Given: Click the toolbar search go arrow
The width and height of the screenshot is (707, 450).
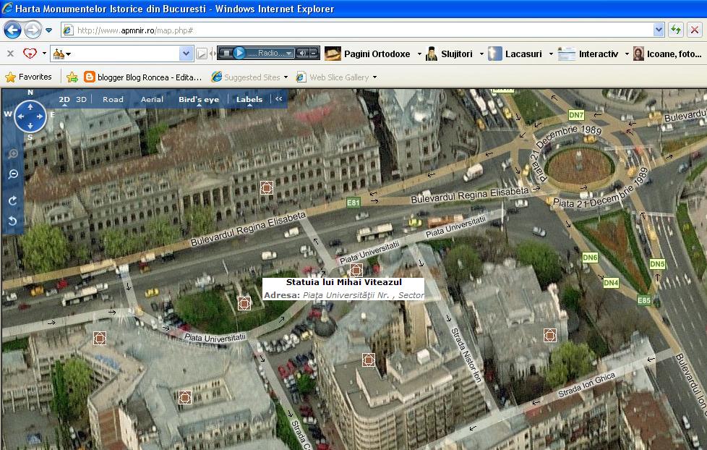Looking at the screenshot, I should pos(202,54).
